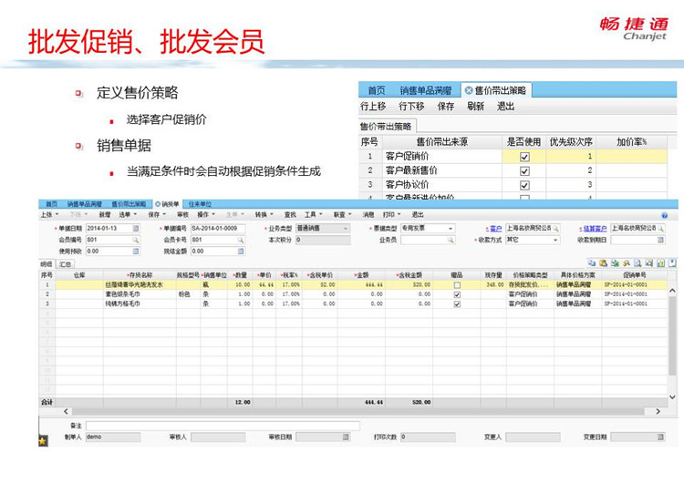This screenshot has width=684, height=494.
Task: Open the 结算客户 hyperlink label
Action: pos(595,229)
